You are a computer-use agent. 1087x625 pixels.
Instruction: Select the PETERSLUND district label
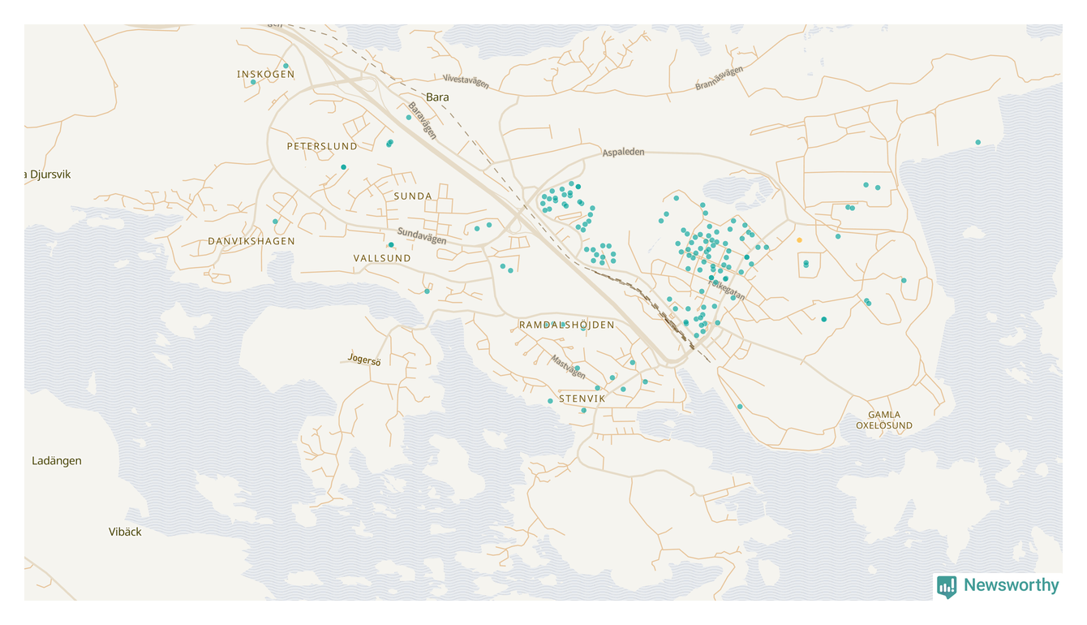click(x=322, y=147)
